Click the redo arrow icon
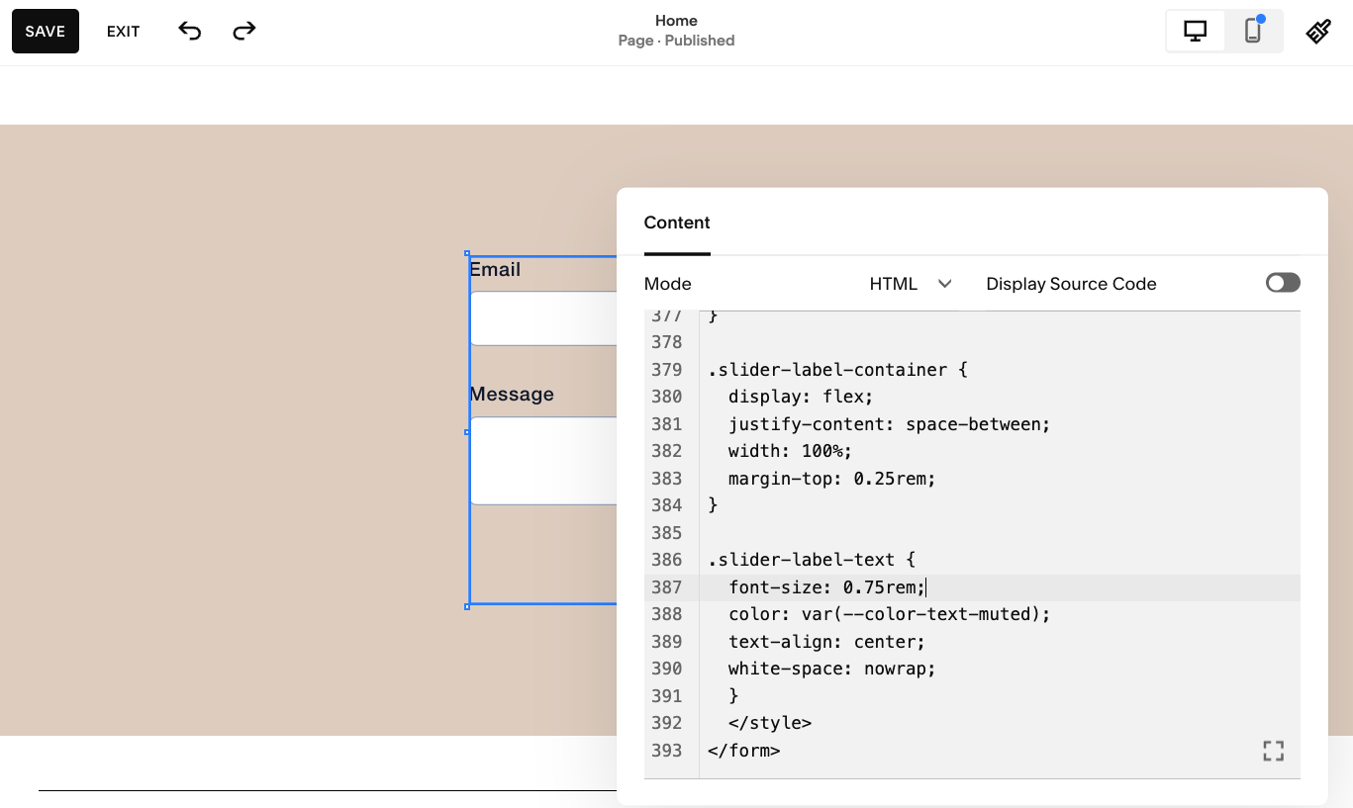Viewport: 1353px width, 808px height. (243, 31)
